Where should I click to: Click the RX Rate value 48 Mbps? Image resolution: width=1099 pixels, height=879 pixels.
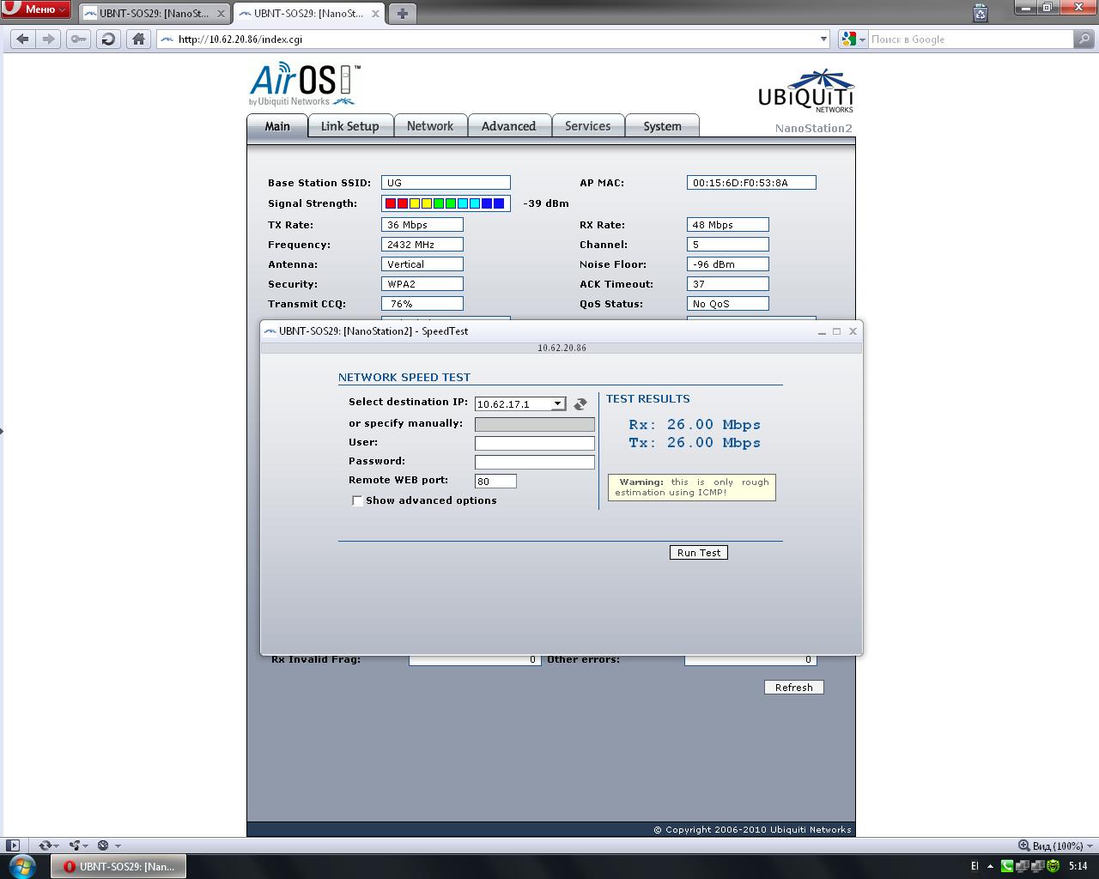(x=728, y=225)
